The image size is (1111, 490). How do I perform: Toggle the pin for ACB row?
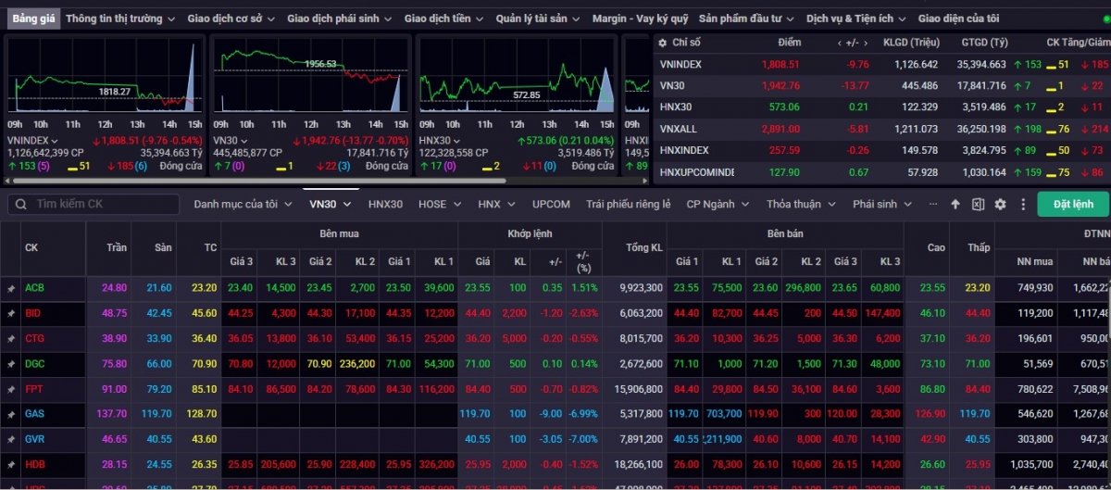11,288
